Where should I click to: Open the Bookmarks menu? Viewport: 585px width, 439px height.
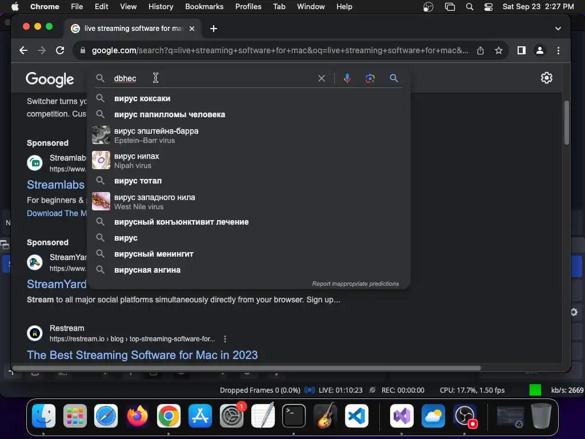click(204, 7)
